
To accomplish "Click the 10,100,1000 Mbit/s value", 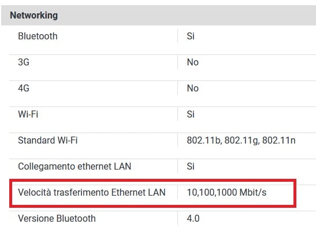I will (x=226, y=192).
